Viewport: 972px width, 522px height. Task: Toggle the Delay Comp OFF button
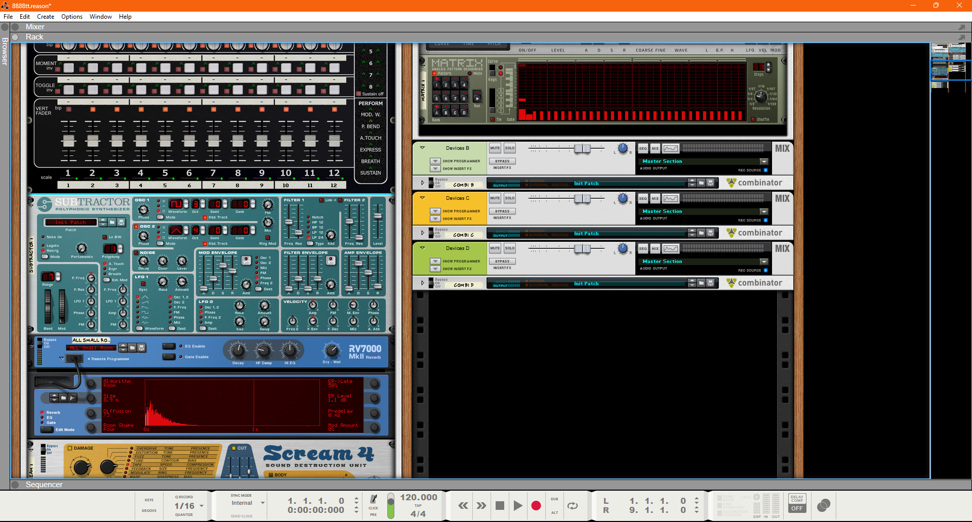(x=797, y=508)
